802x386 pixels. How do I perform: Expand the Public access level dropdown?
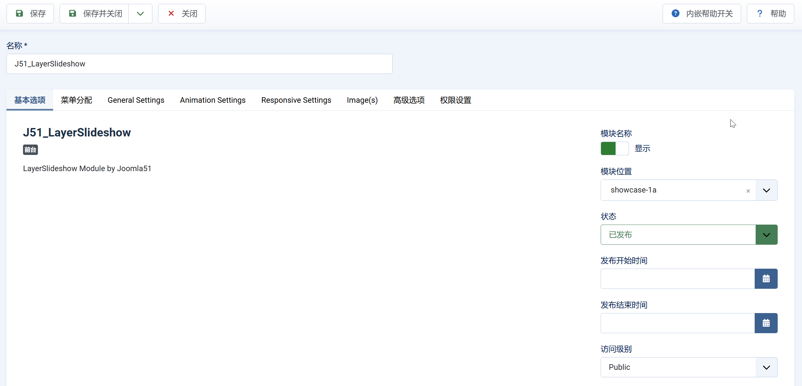point(766,367)
